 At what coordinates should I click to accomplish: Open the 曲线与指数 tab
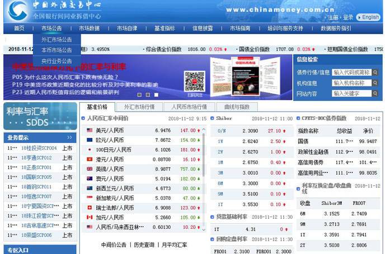click(237, 107)
